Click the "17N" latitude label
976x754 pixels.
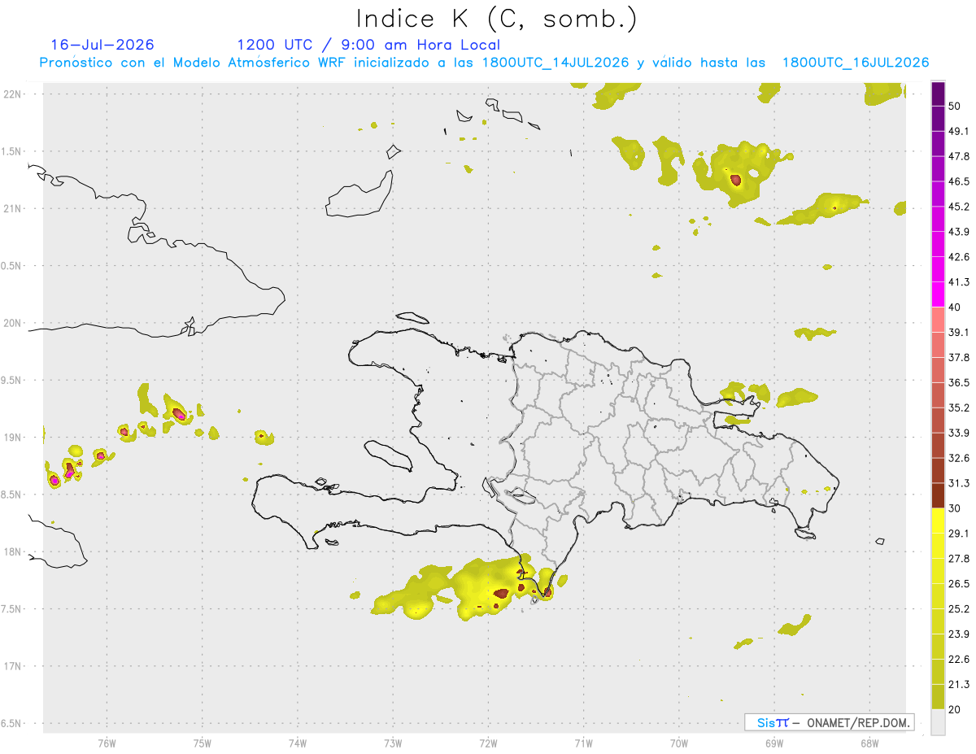(x=13, y=666)
